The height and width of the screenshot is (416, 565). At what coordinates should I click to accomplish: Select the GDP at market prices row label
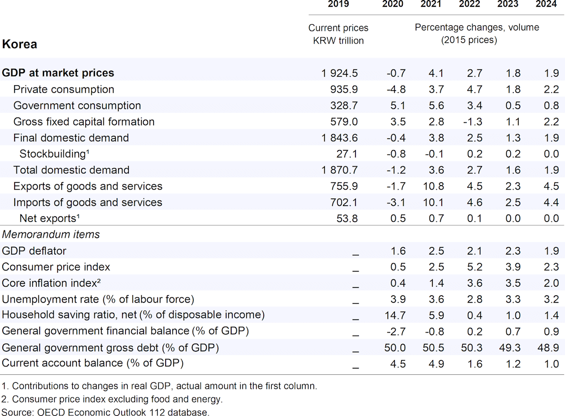[x=58, y=73]
